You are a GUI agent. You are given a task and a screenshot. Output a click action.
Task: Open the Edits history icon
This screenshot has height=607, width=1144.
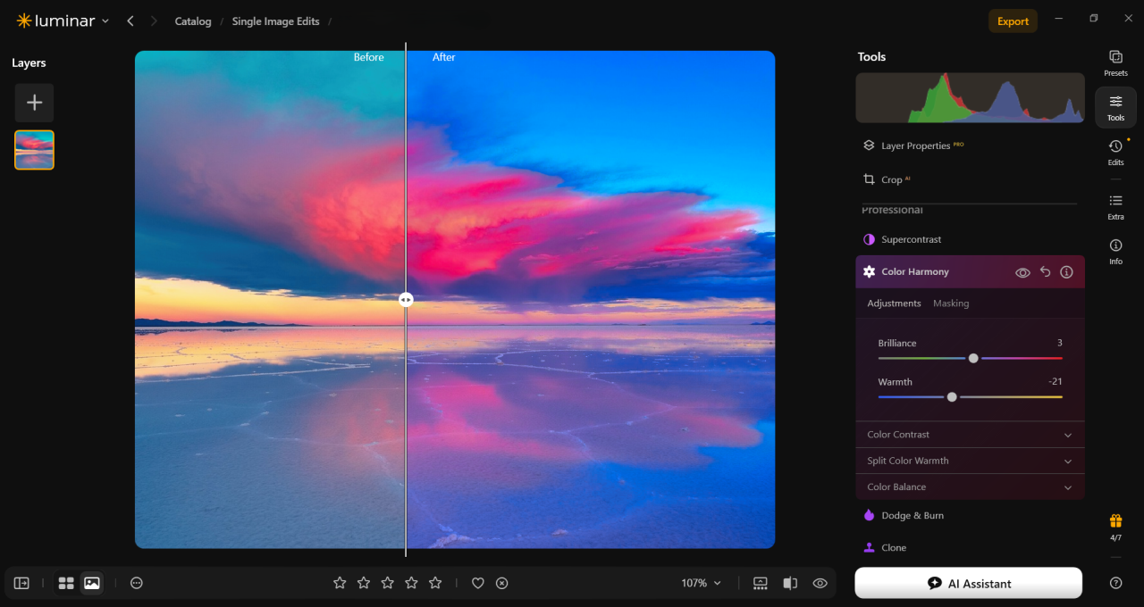[x=1115, y=152]
